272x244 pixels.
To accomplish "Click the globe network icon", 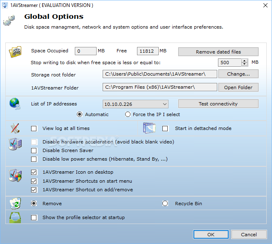I will click(15, 104).
